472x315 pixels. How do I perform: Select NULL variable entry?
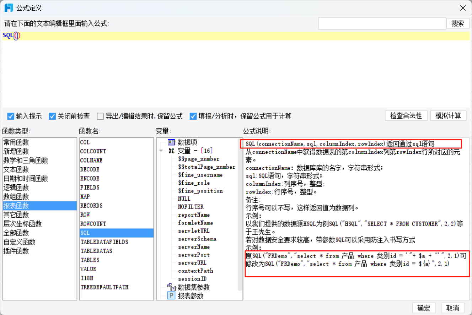point(184,199)
